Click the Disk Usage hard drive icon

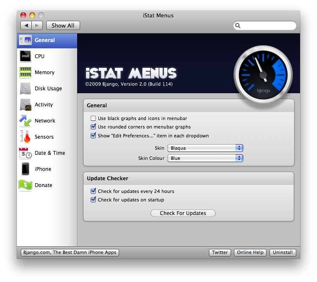25,88
